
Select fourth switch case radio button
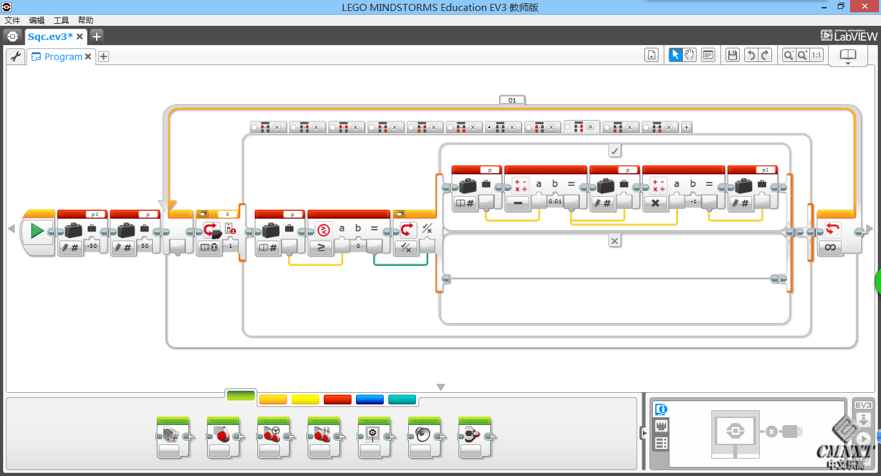coord(373,128)
